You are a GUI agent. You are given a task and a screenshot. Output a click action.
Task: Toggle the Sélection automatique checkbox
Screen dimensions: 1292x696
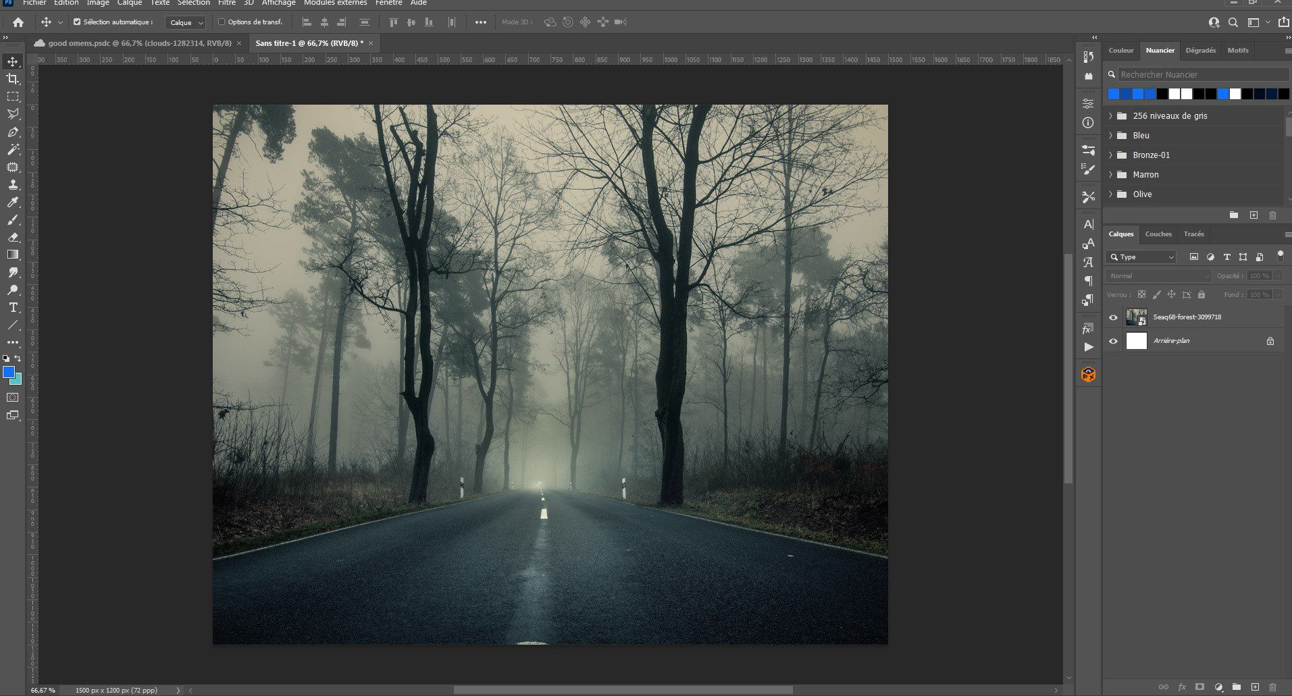click(x=77, y=22)
